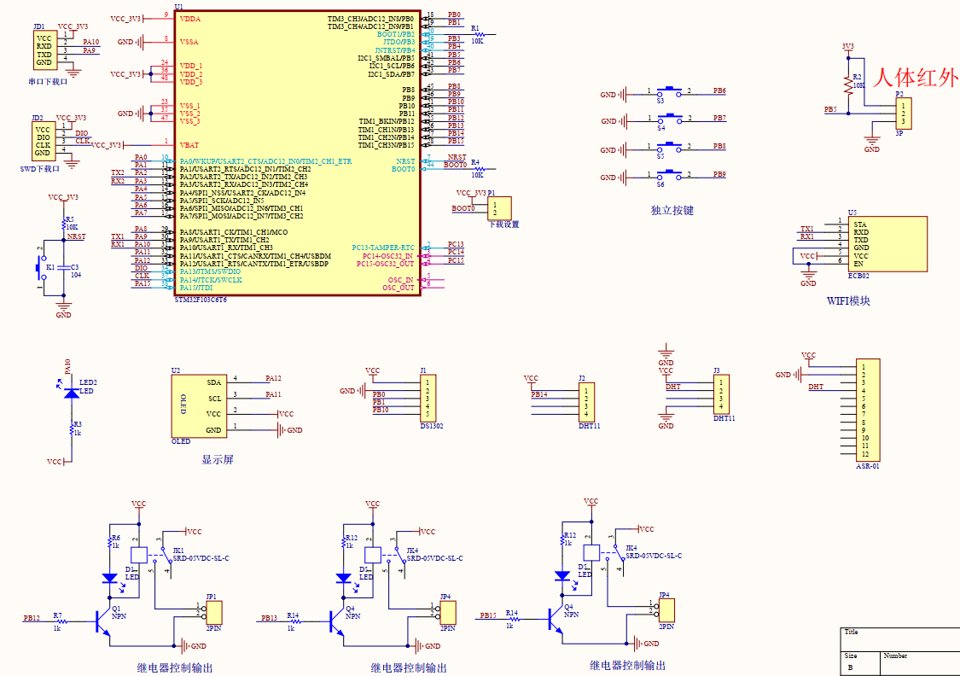Image resolution: width=960 pixels, height=676 pixels.
Task: Select the red 人体红外 label
Action: click(x=915, y=79)
